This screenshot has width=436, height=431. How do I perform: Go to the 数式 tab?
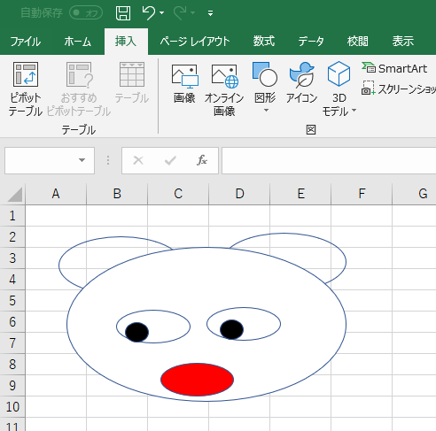point(264,42)
